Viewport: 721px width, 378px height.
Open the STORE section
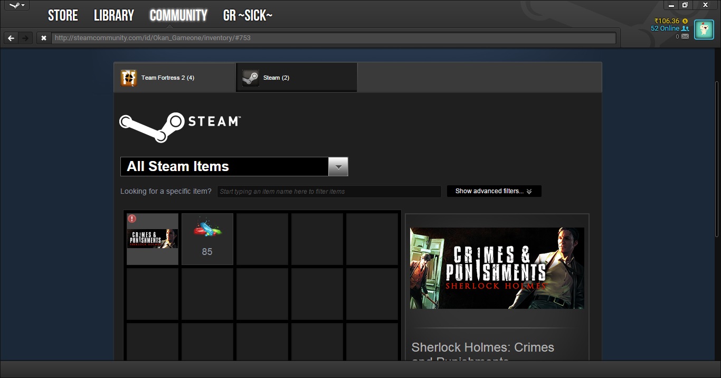[63, 16]
